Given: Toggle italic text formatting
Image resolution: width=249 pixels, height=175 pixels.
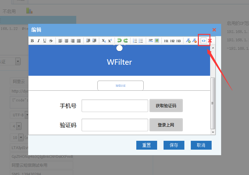Looking at the screenshot, I should coord(38,41).
